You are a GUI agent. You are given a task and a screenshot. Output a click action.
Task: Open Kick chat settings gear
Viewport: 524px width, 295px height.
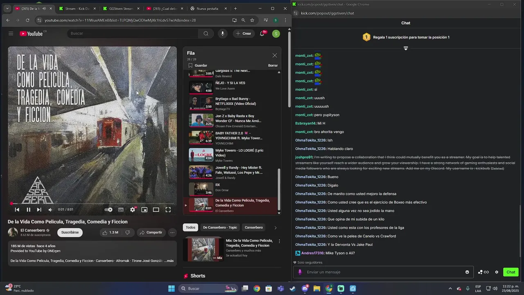pyautogui.click(x=497, y=272)
